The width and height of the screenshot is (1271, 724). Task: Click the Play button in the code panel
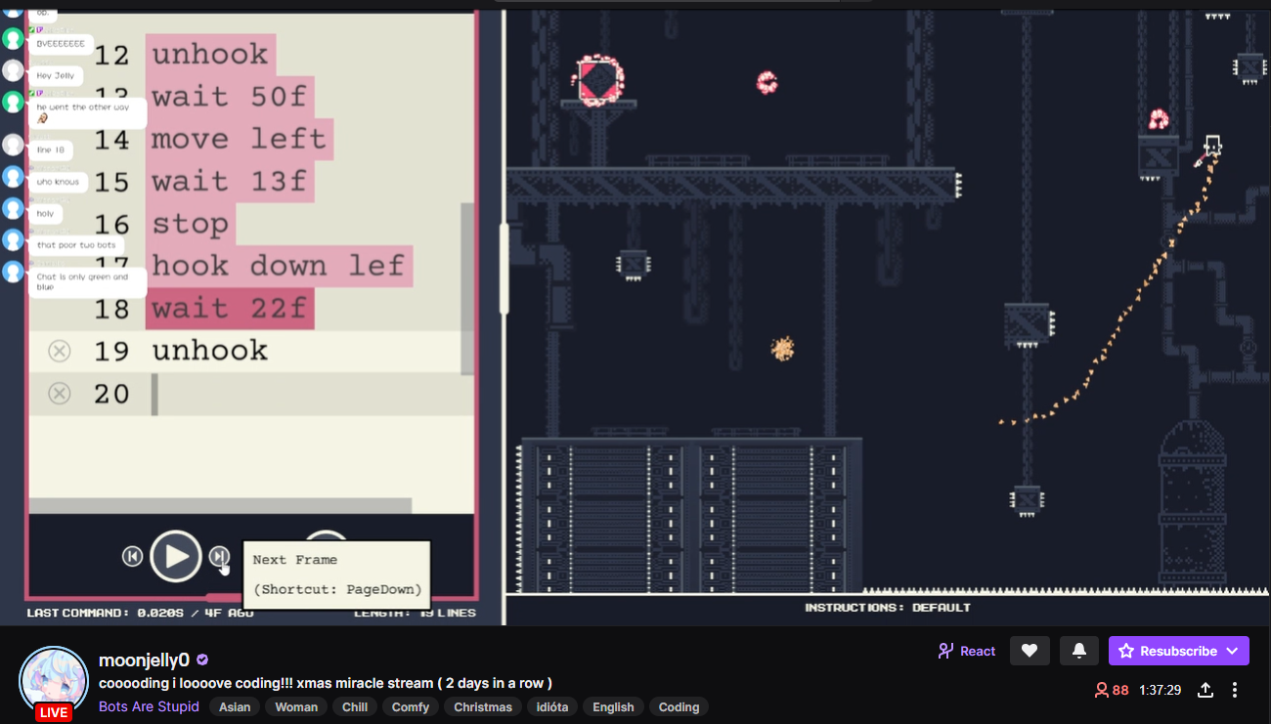[x=176, y=556]
